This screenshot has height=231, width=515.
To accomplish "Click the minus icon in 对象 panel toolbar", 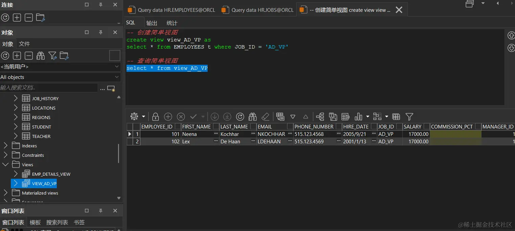I will [x=29, y=56].
